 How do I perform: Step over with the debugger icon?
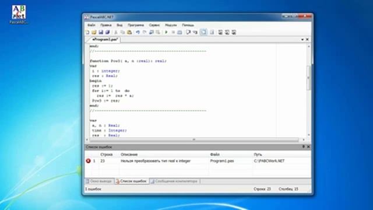coord(188,32)
